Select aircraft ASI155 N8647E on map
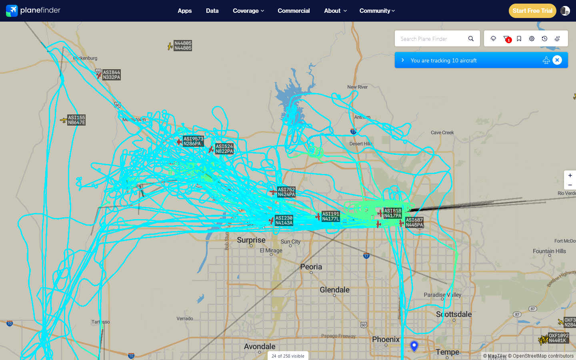576x360 pixels. coord(64,120)
